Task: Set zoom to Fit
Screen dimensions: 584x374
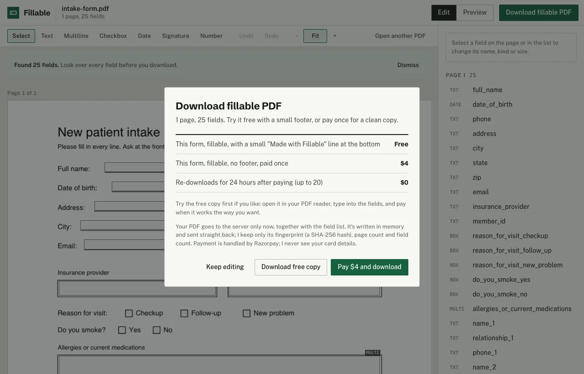Action: [315, 36]
